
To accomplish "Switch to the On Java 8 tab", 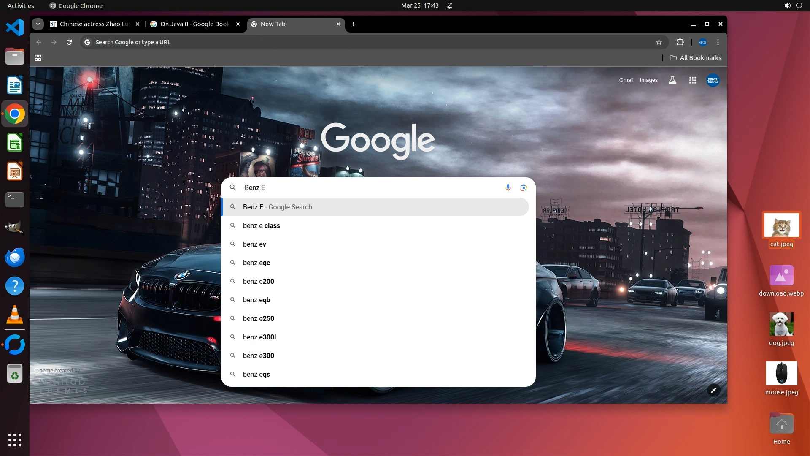I will 194,24.
